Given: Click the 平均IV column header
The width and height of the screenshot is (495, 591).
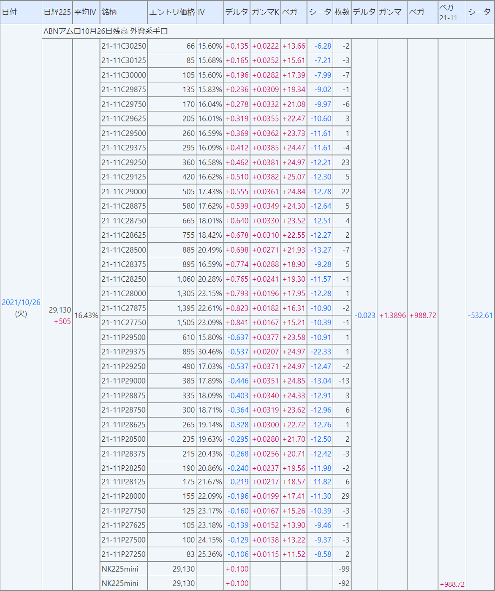Looking at the screenshot, I should click(x=85, y=12).
